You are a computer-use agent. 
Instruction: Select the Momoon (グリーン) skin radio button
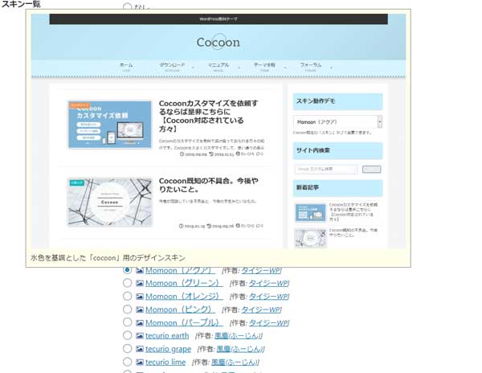click(128, 283)
